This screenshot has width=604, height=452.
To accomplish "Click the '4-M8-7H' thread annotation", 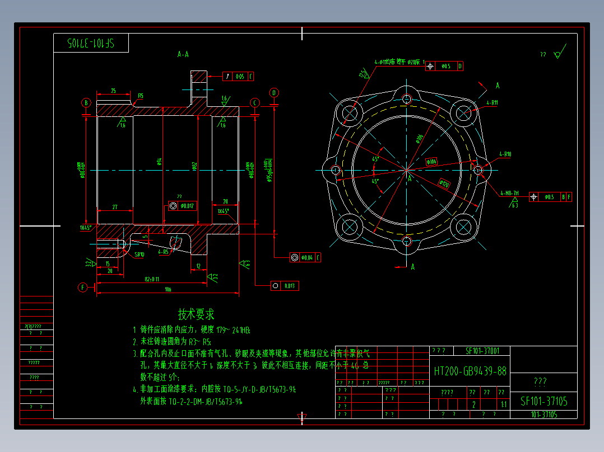I will [x=510, y=193].
